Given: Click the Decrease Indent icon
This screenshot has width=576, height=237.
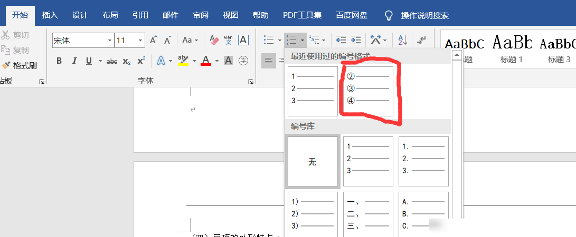Looking at the screenshot, I should (x=341, y=40).
